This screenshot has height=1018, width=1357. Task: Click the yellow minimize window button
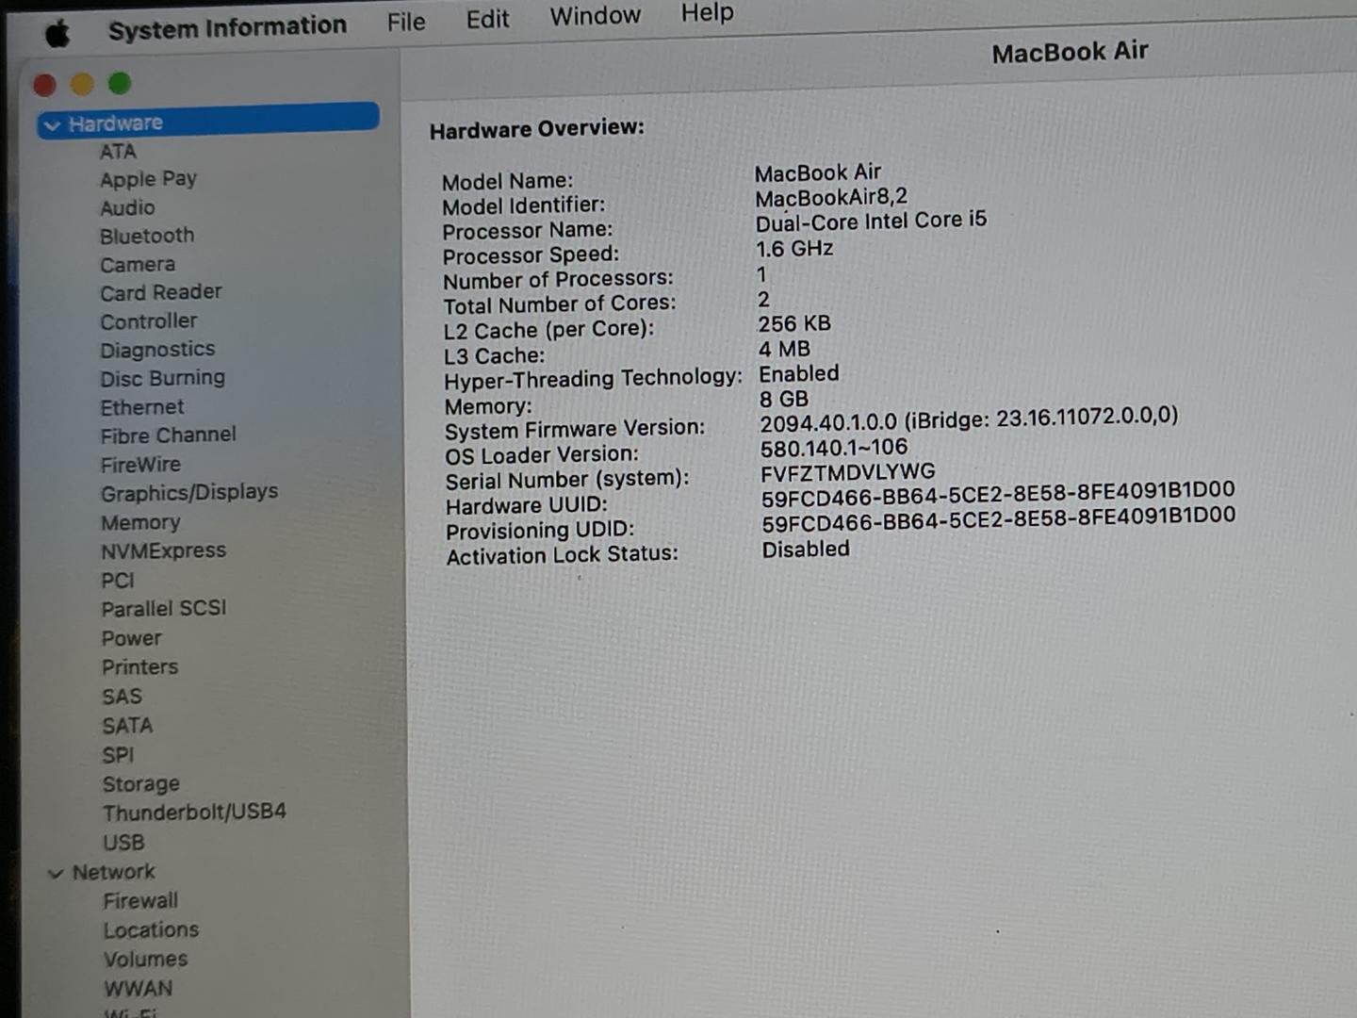point(82,85)
